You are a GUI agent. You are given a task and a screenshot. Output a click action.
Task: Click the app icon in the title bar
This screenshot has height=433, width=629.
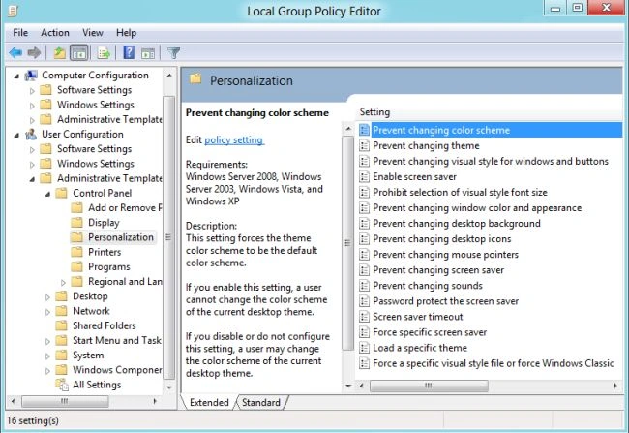(14, 11)
